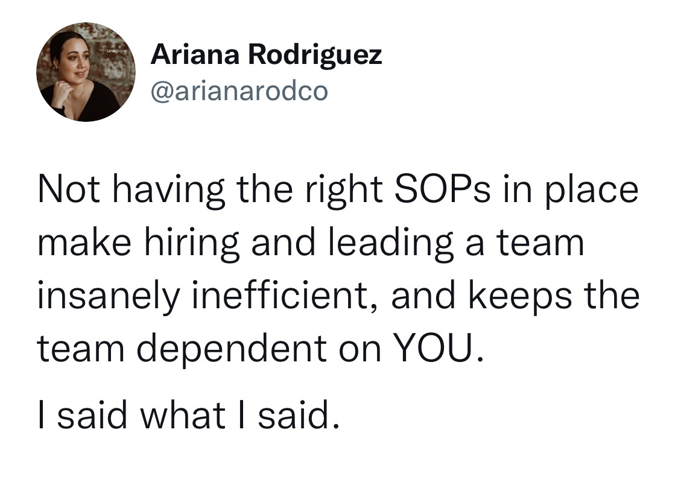This screenshot has width=678, height=479.
Task: Click the display name Ariana Rodriguez
Action: point(266,56)
